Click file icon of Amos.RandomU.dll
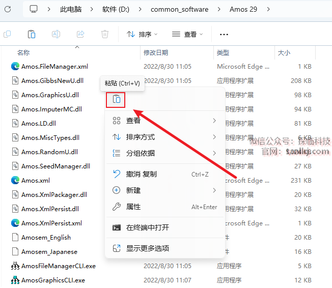Screen dimensions: 332x288 tap(15, 152)
